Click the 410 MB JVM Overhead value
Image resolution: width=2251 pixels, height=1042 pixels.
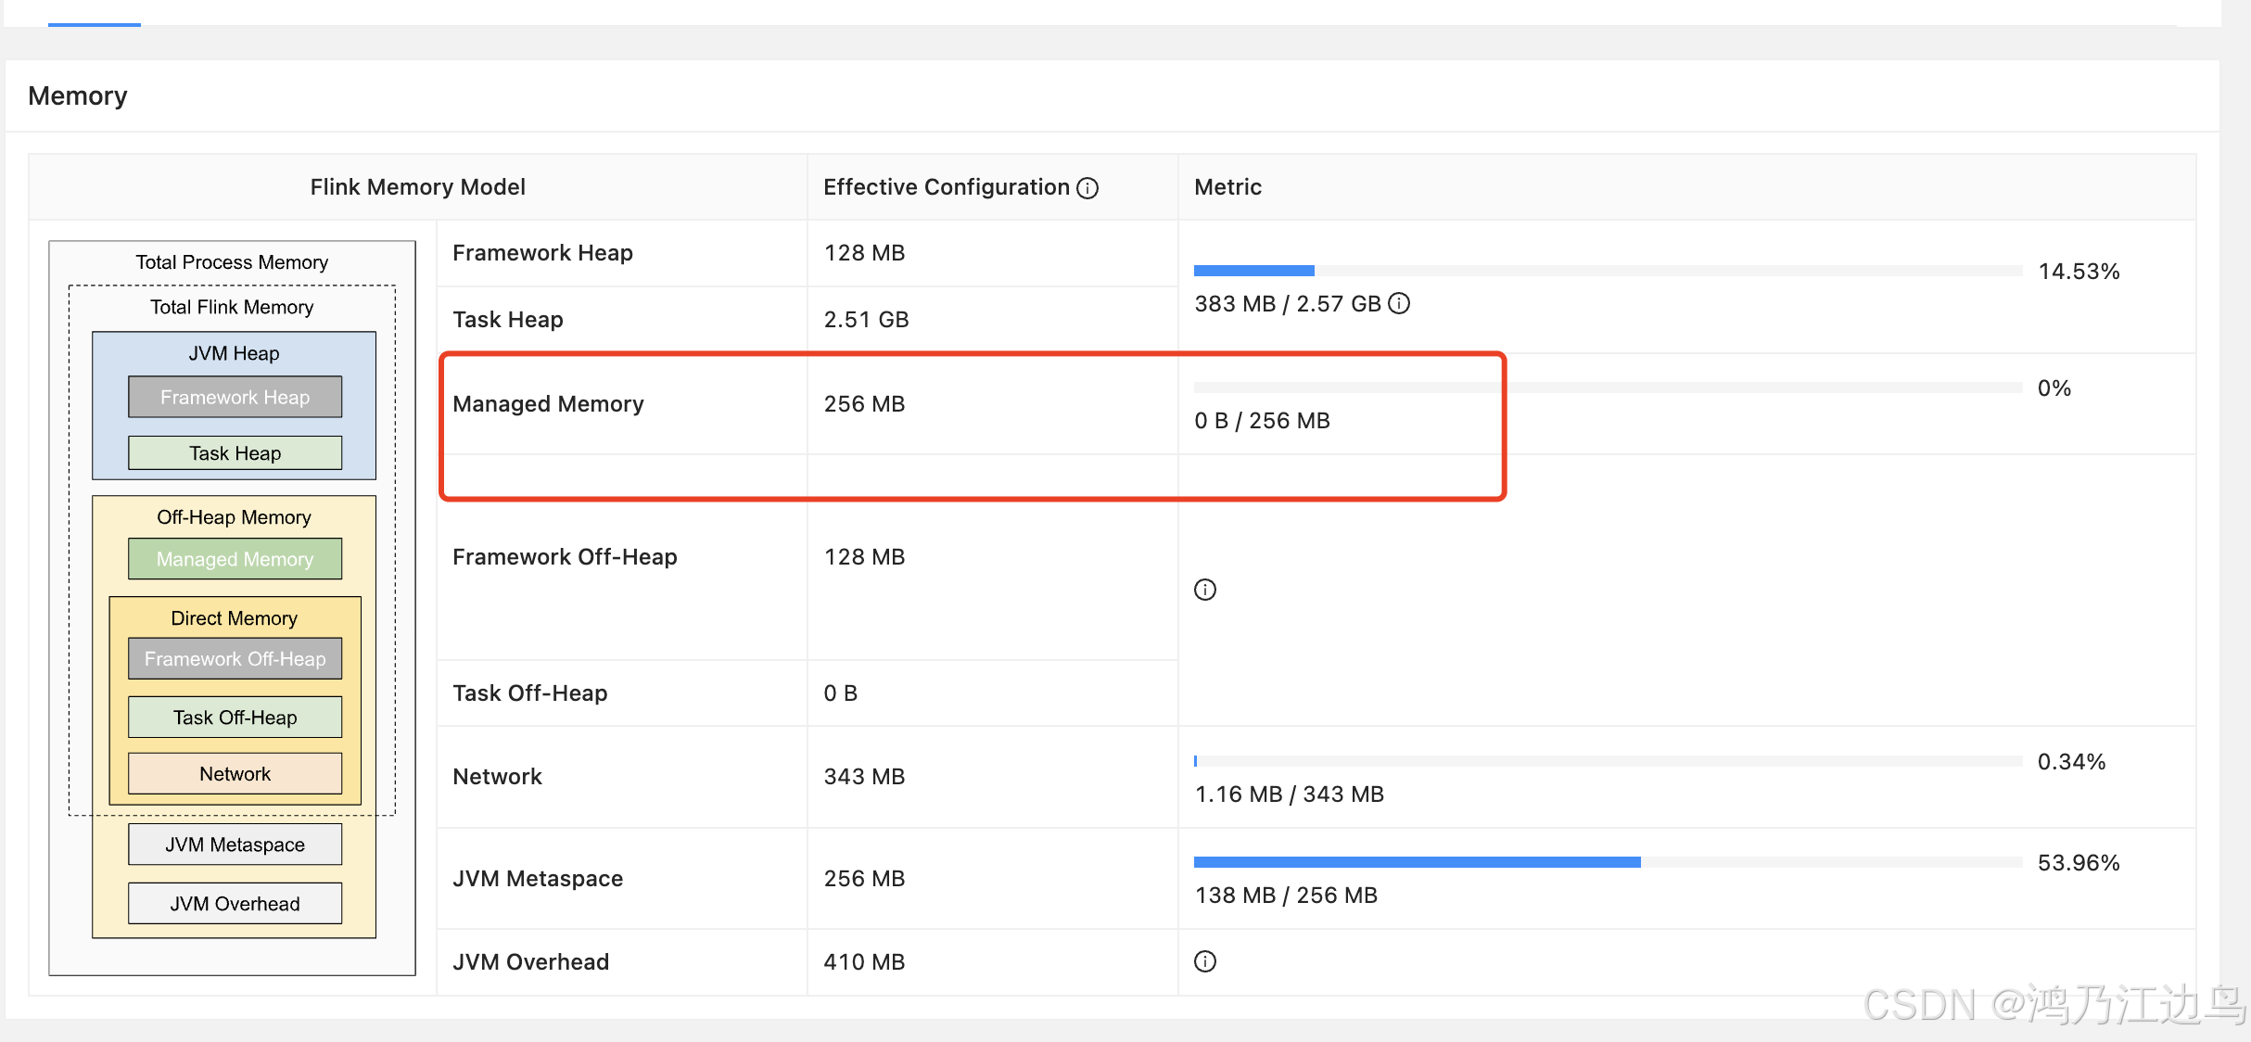pyautogui.click(x=864, y=962)
